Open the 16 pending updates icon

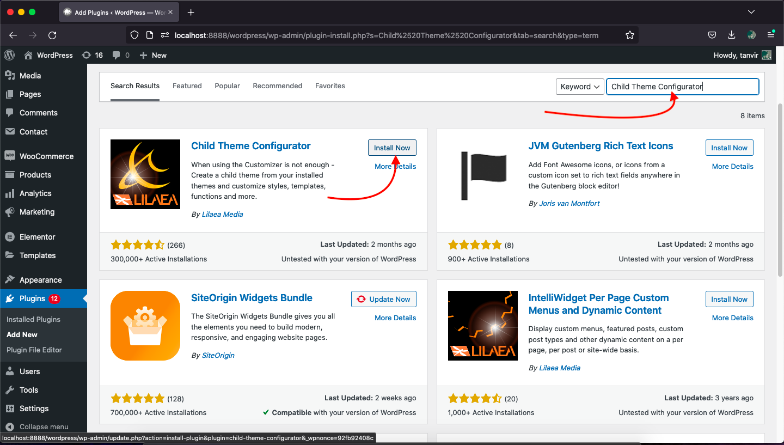[x=92, y=55]
